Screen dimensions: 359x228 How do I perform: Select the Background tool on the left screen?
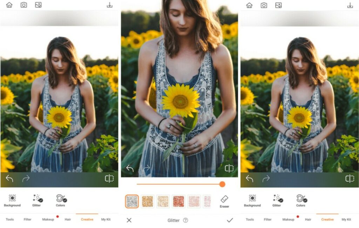click(12, 201)
